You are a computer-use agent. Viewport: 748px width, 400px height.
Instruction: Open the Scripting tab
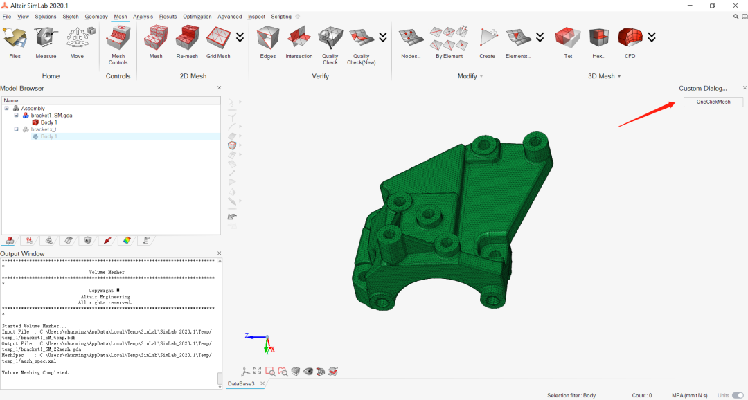click(281, 17)
